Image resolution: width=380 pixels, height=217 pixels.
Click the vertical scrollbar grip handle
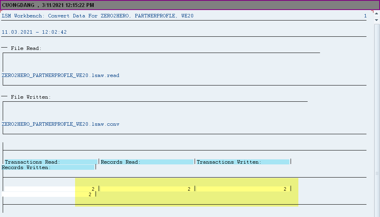[x=377, y=174]
